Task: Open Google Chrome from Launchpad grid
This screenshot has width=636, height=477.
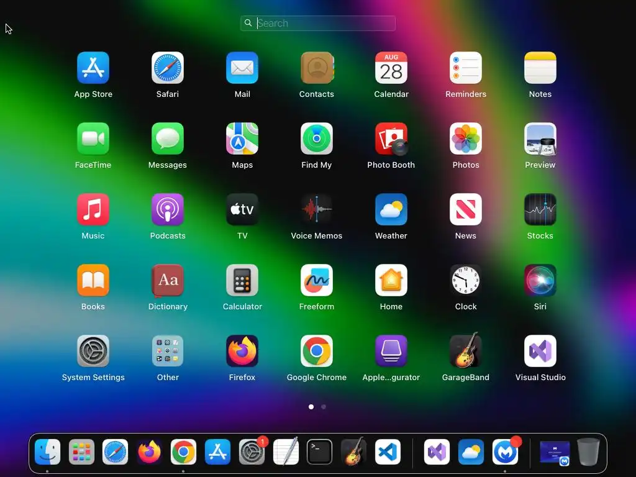Action: [x=317, y=351]
